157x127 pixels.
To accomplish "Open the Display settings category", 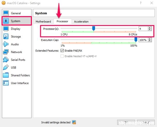I will (x=17, y=29).
